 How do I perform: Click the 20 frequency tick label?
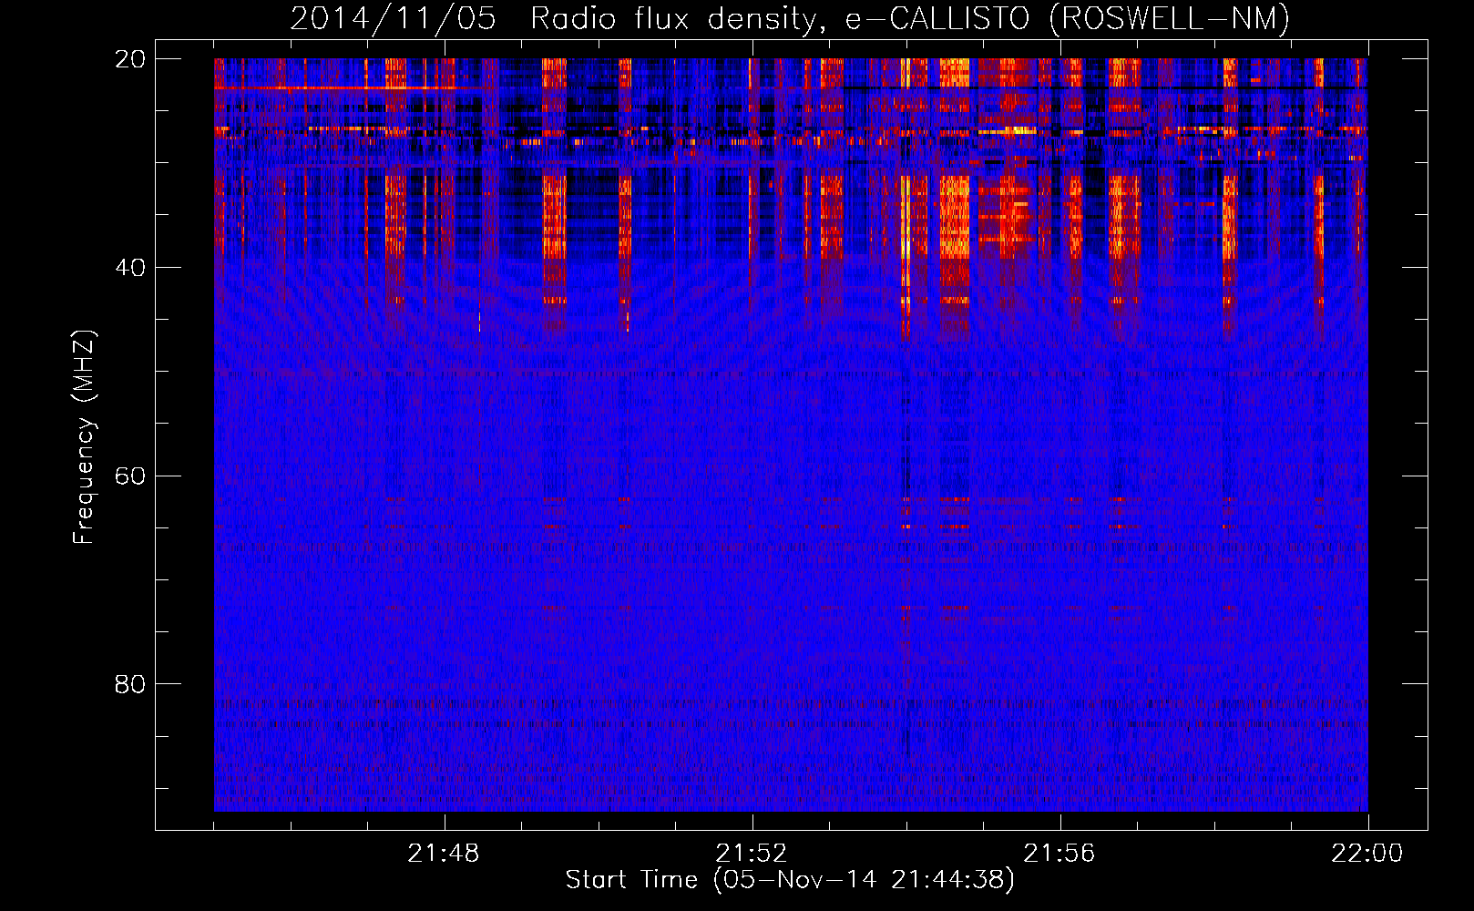(x=130, y=59)
